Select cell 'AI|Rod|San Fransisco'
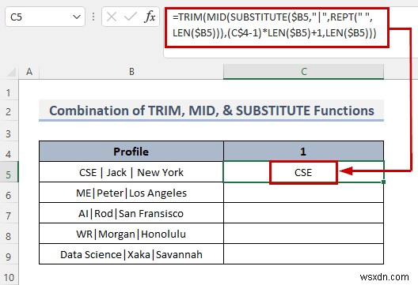418x285 pixels. tap(131, 213)
